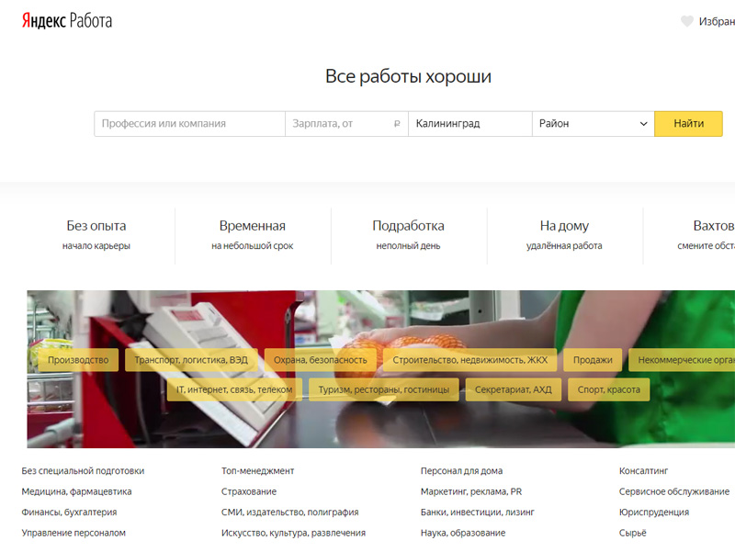Viewport: 735px width, 552px height.
Task: Open the Район dropdown
Action: click(594, 124)
